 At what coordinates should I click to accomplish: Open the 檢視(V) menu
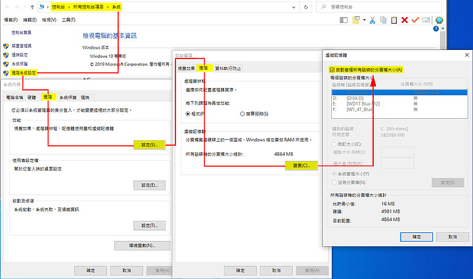[49, 20]
